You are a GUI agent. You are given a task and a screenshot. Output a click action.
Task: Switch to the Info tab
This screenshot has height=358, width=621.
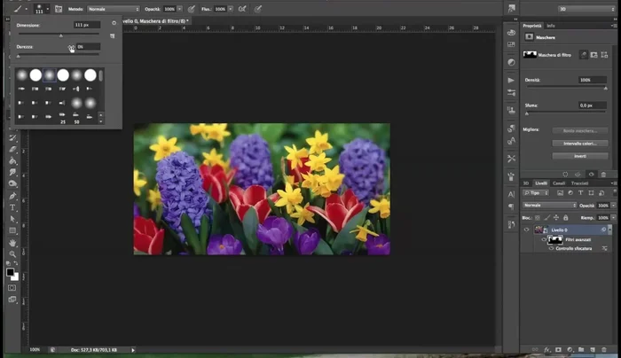[551, 26]
